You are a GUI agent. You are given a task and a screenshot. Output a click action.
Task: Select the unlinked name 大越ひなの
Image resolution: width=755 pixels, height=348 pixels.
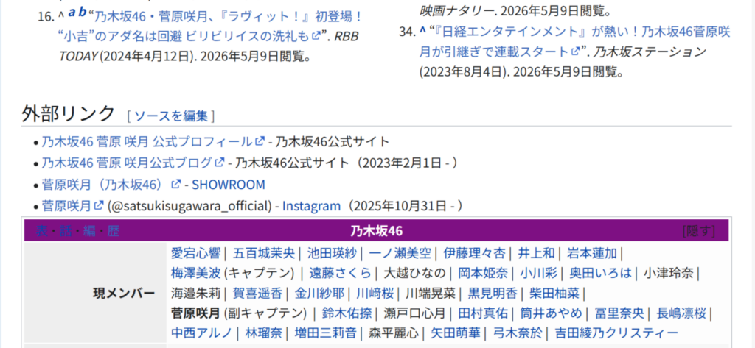(414, 274)
